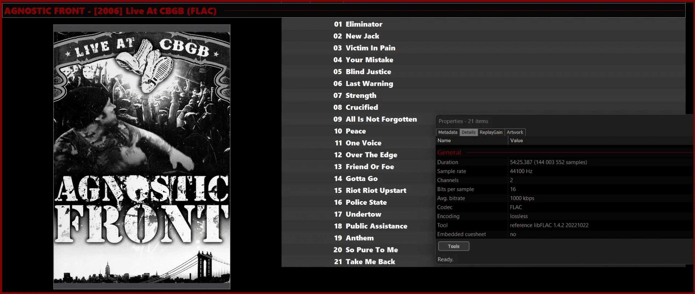Select the Avg. bitrate value 1000 kbps
The image size is (695, 294).
click(522, 198)
